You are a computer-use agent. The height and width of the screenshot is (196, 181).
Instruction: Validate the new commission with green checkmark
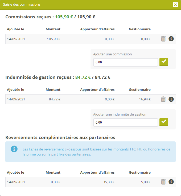click(x=164, y=62)
